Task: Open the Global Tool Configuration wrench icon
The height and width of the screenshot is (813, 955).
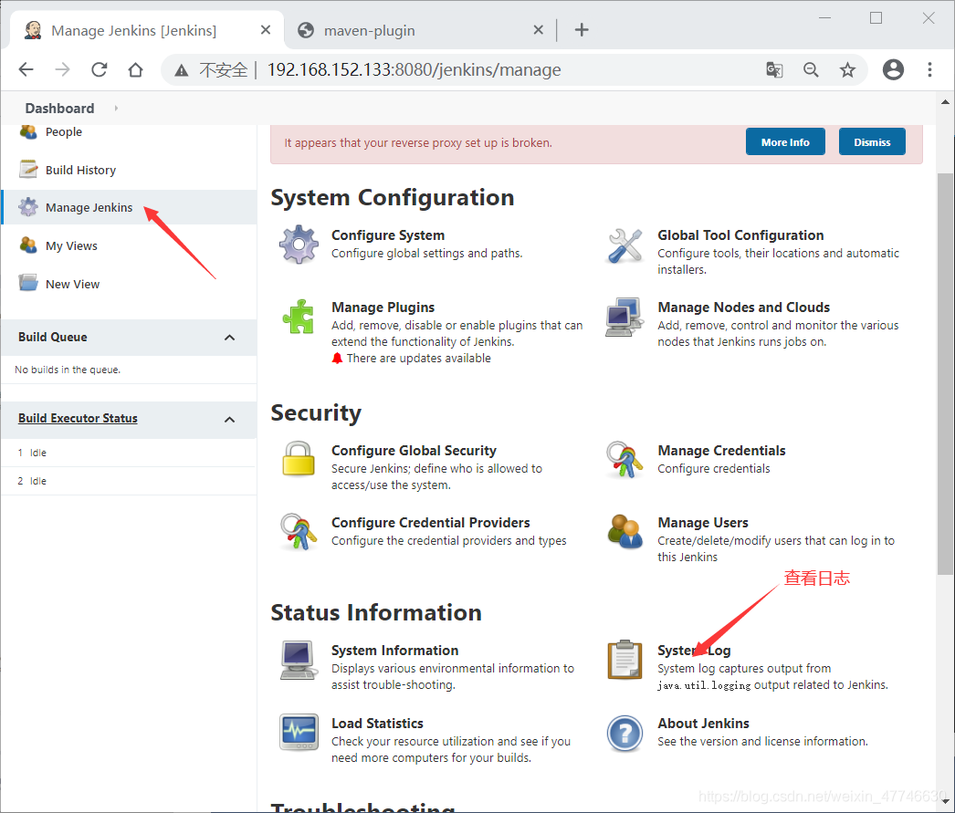Action: [x=624, y=245]
